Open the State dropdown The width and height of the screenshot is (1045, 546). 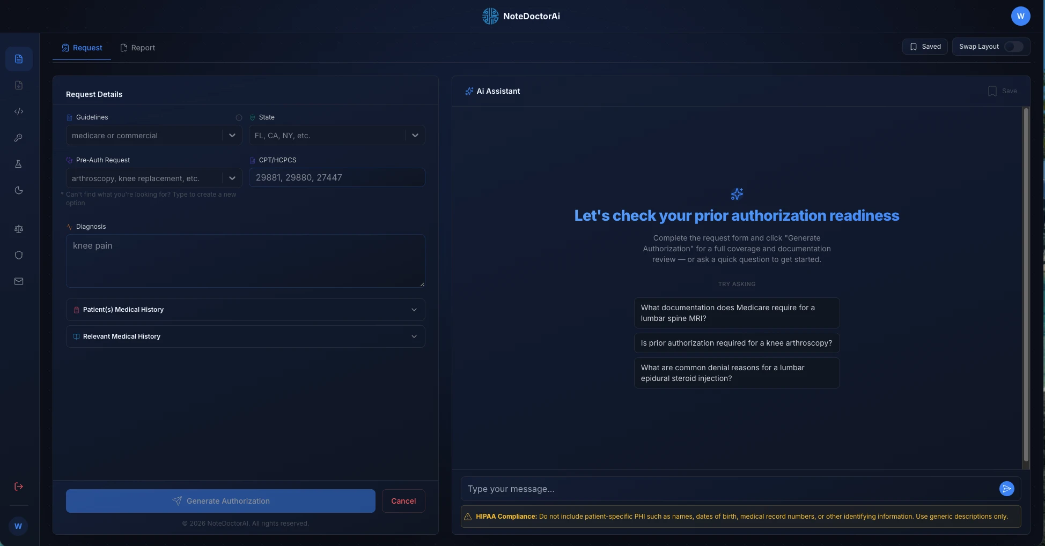pyautogui.click(x=337, y=135)
